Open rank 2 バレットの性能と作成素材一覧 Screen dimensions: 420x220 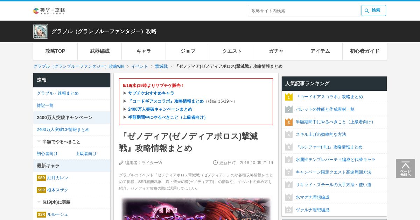tap(325, 109)
